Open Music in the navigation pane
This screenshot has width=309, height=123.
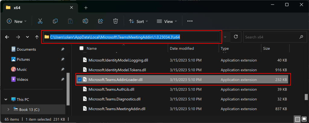[x=22, y=69]
